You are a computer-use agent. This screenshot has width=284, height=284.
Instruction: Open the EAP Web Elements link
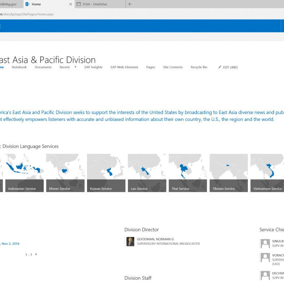point(124,67)
